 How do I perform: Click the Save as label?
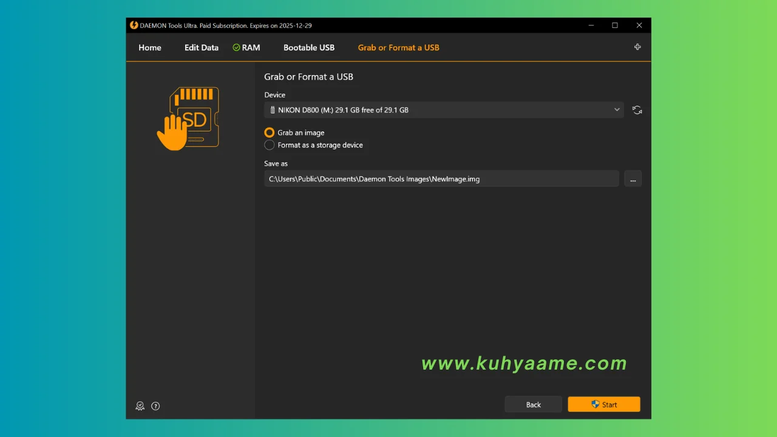[276, 163]
